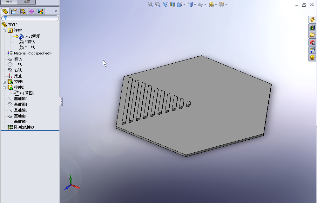
Task: Select the (-) 草图2 sketch
Action: (x=24, y=93)
